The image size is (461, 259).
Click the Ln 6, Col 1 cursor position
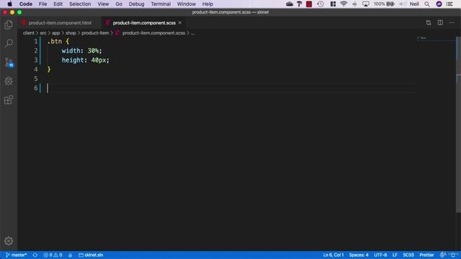point(333,255)
